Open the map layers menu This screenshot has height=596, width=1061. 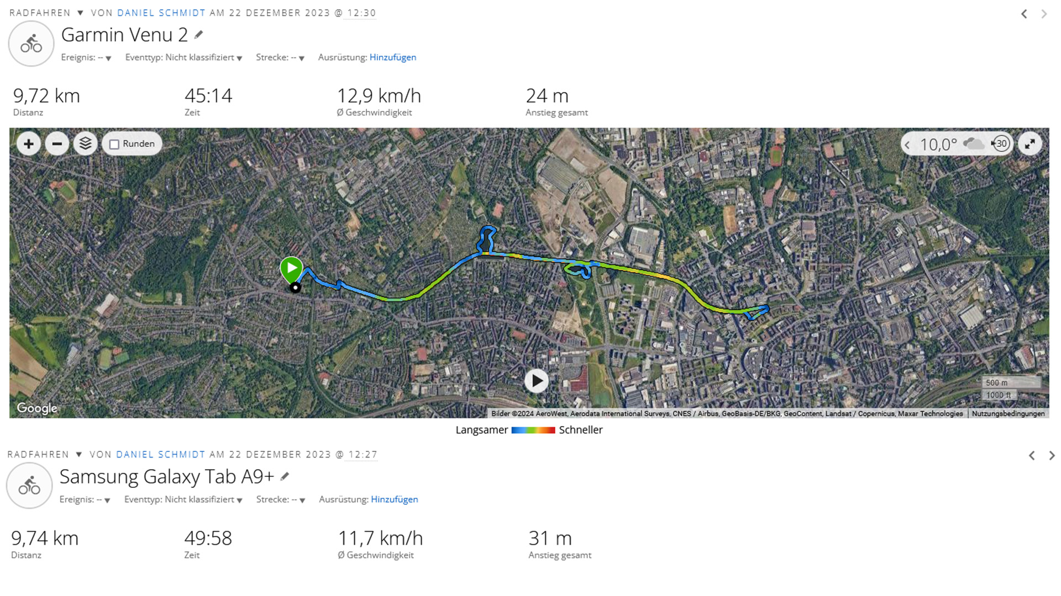tap(85, 144)
